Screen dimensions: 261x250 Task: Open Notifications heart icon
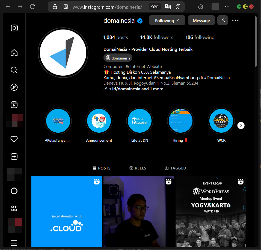pyautogui.click(x=14, y=139)
